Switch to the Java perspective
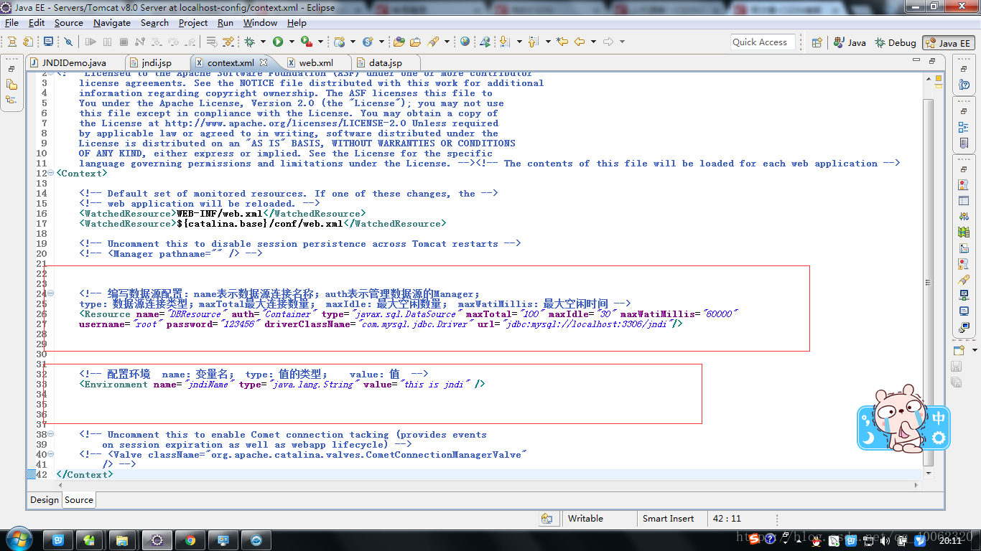 coord(850,42)
